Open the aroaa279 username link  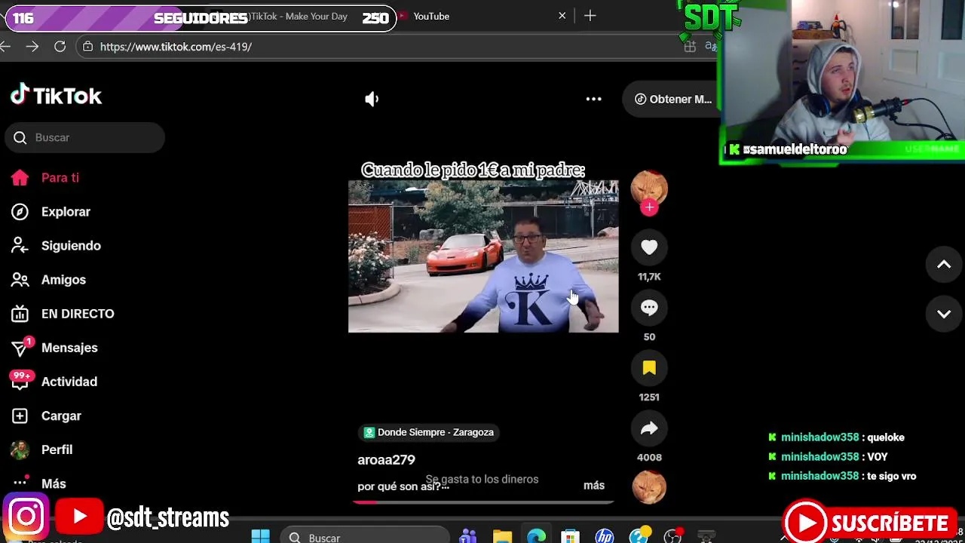click(x=386, y=459)
